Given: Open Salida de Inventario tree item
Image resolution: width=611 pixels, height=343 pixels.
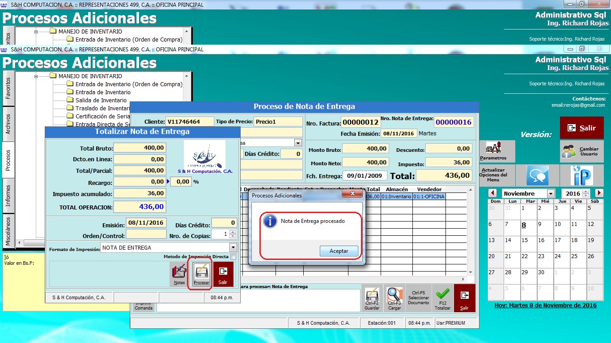Looking at the screenshot, I should pos(101,100).
